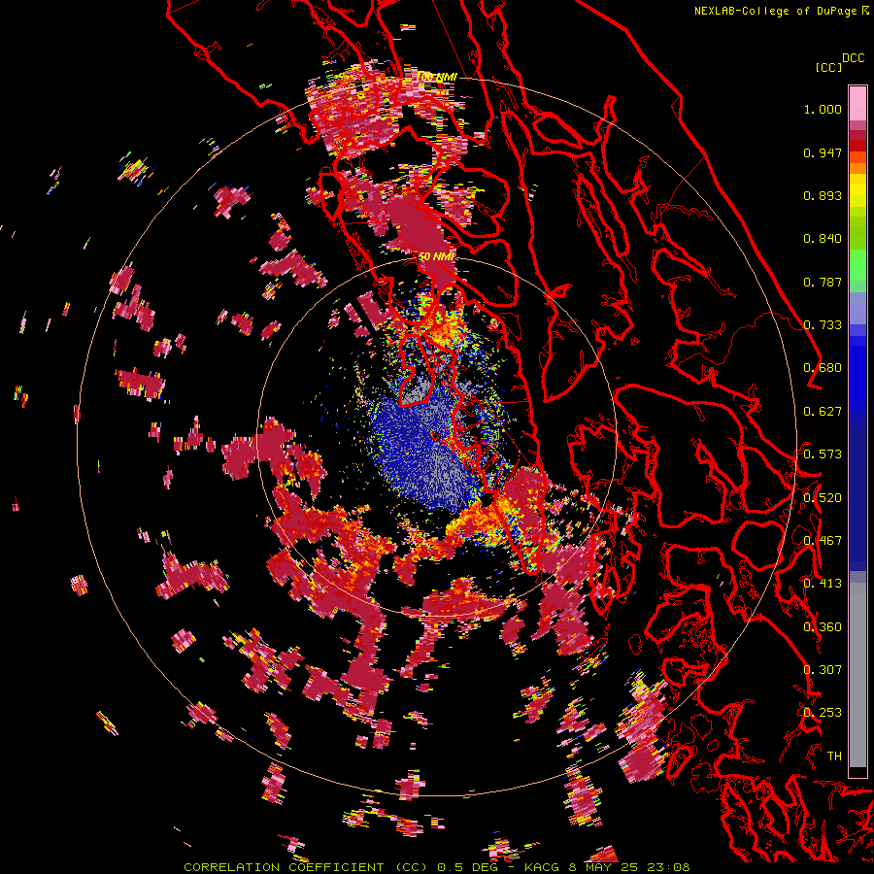Click the 0.947 scale value
The image size is (874, 874).
[823, 152]
